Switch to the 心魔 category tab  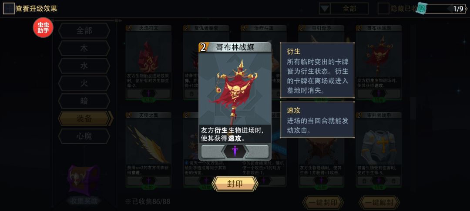tap(84, 136)
